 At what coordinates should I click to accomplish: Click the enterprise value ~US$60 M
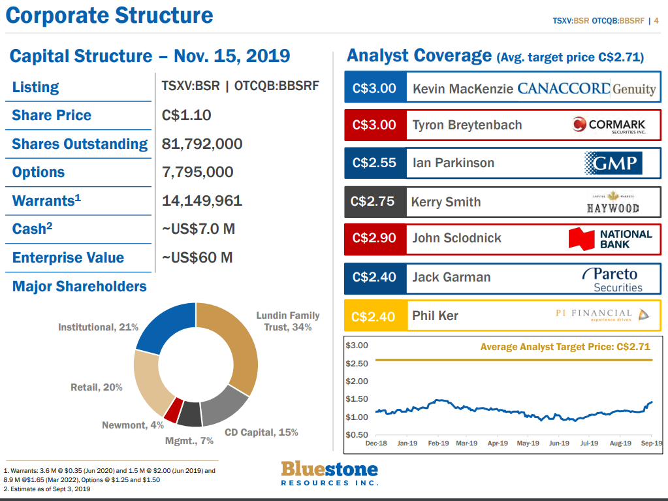[197, 258]
